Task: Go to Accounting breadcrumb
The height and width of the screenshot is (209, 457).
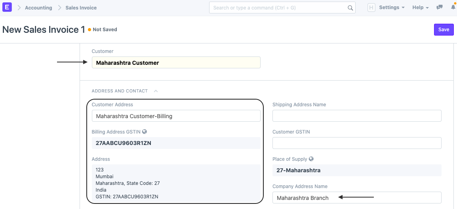Action: click(38, 8)
